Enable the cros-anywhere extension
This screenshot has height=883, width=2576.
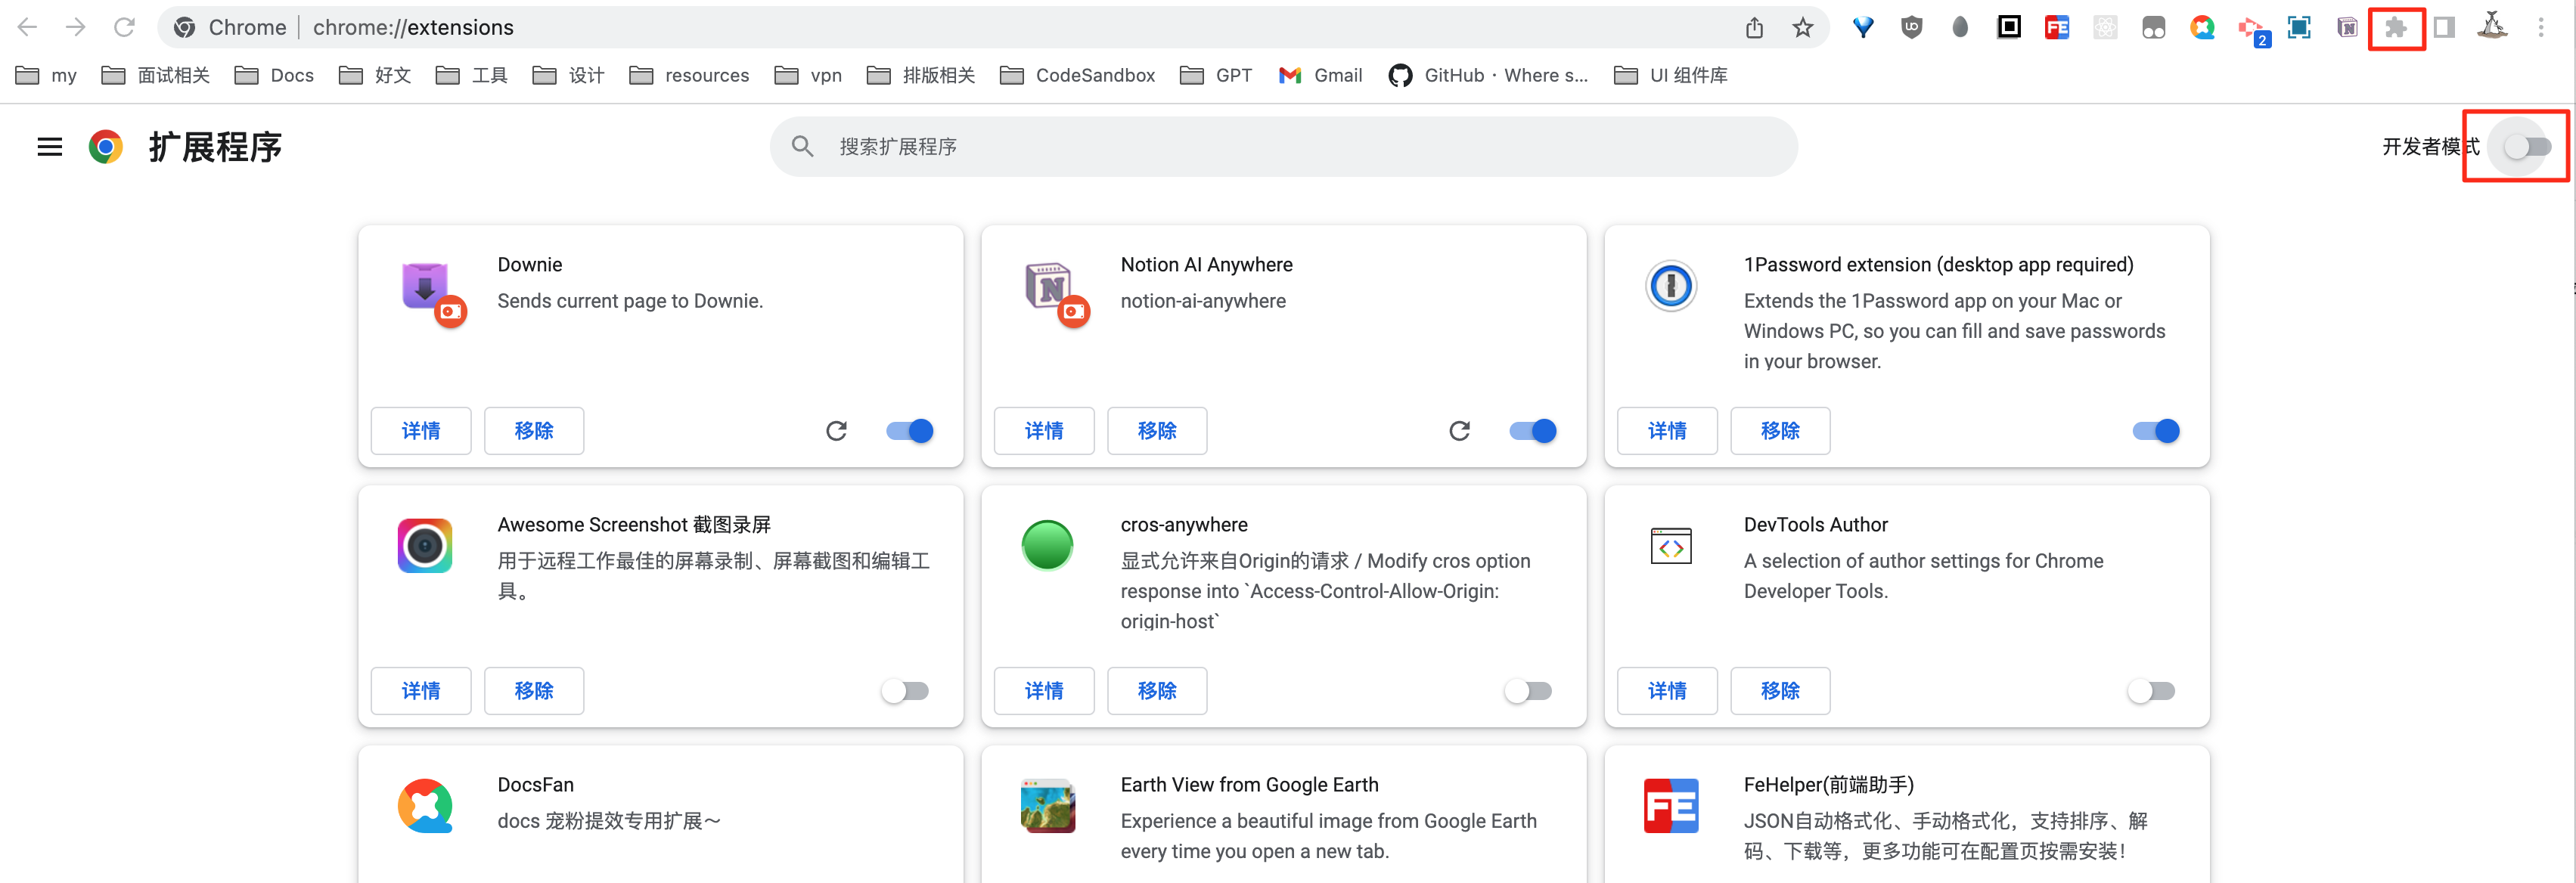[1528, 691]
